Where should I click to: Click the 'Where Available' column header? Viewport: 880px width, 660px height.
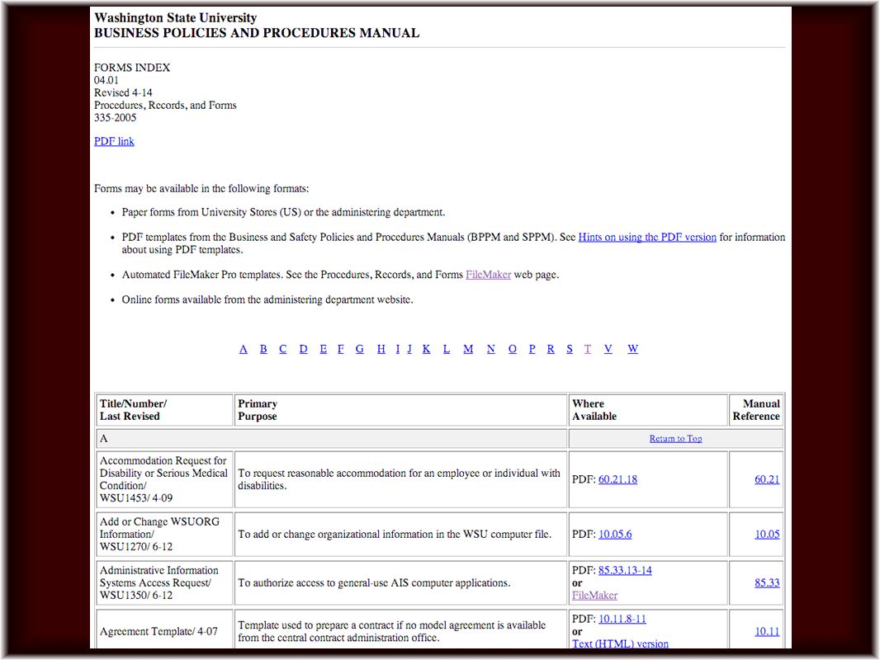[x=648, y=410]
